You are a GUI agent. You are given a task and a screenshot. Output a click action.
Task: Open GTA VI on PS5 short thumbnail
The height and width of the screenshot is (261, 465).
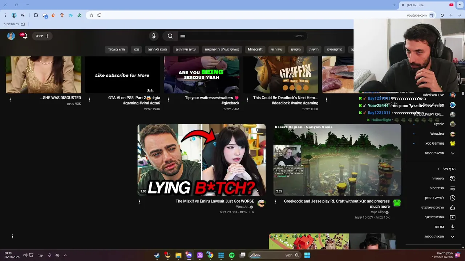click(x=122, y=75)
